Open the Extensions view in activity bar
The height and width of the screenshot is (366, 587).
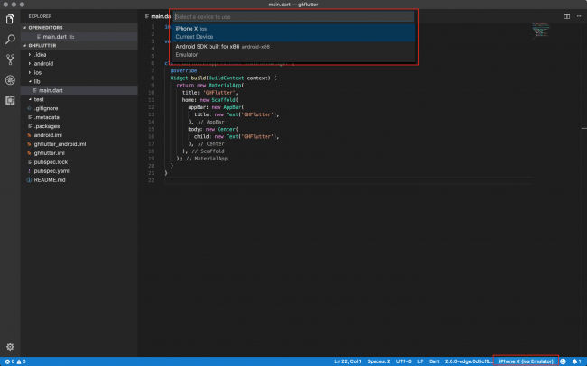click(10, 100)
